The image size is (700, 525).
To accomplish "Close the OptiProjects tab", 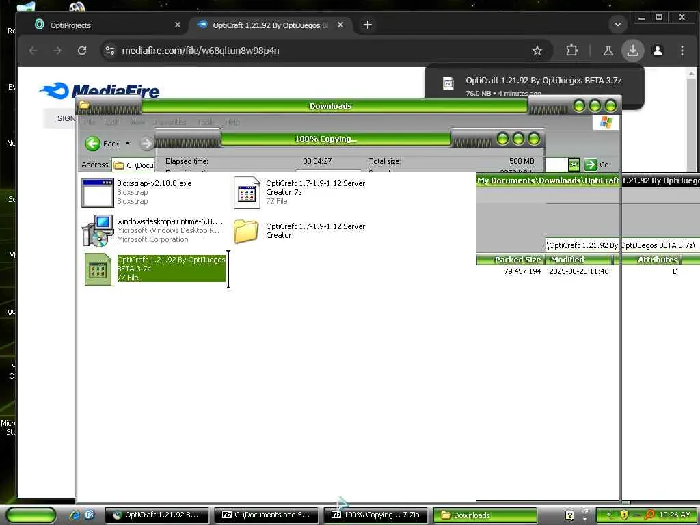I will [178, 25].
